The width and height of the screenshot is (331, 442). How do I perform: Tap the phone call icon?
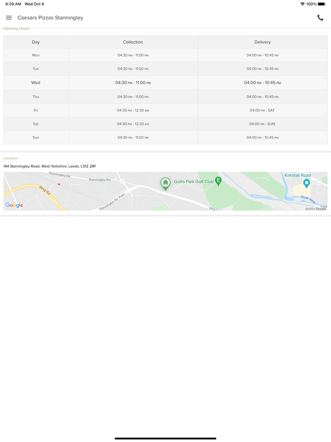pyautogui.click(x=320, y=18)
